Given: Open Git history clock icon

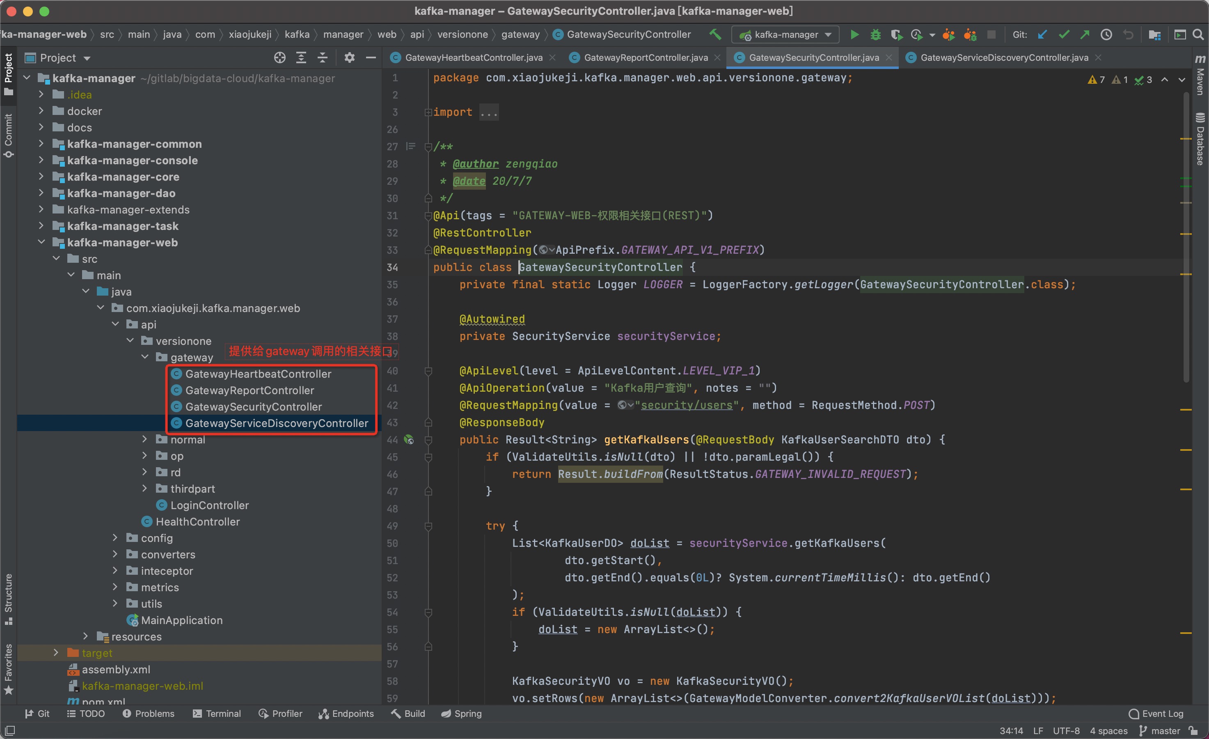Looking at the screenshot, I should pos(1106,34).
